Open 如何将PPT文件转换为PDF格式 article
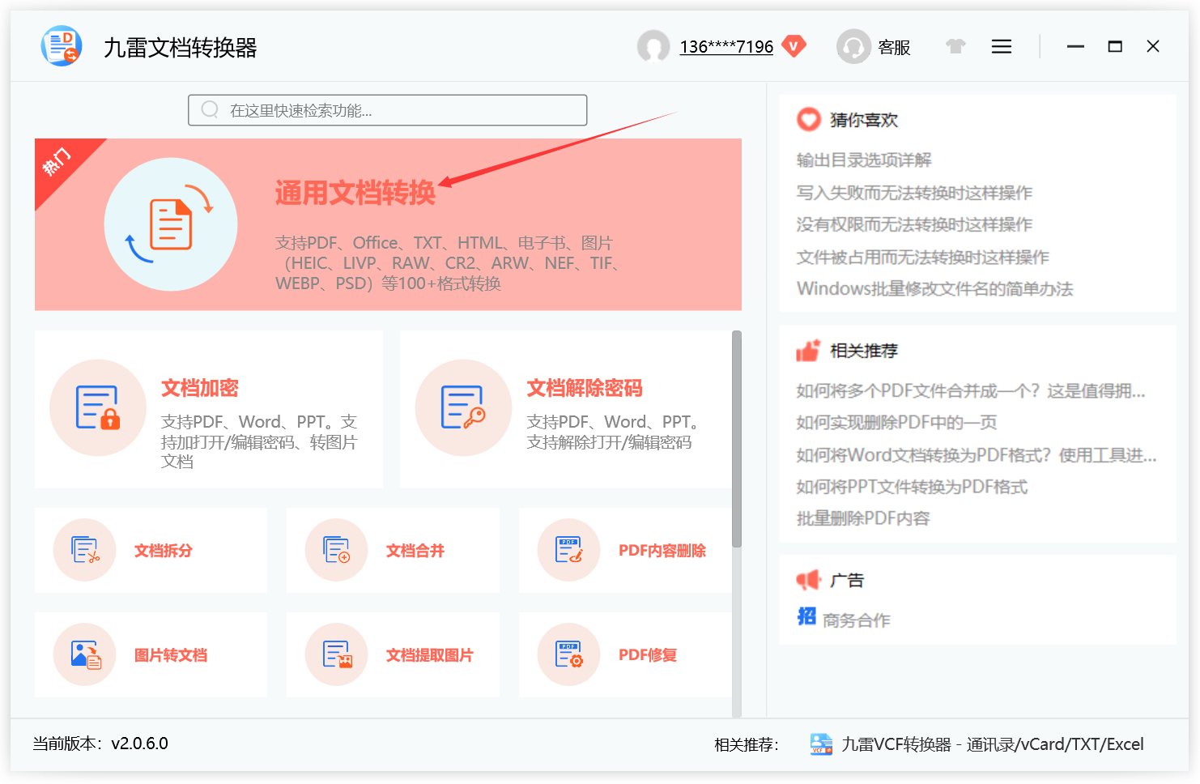 (912, 487)
